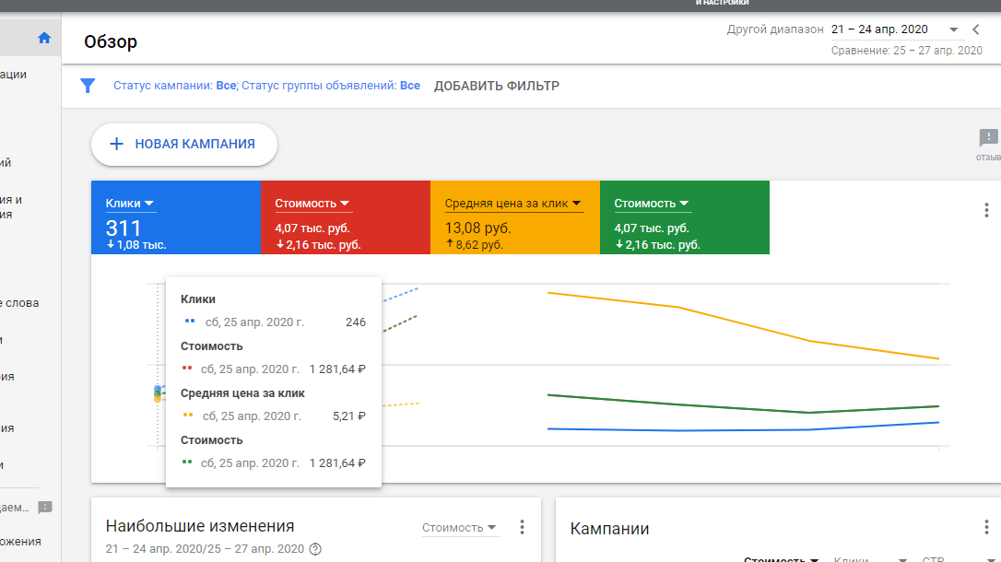Select the yellow Средняя цена за клик tile
The width and height of the screenshot is (1001, 562).
pos(514,217)
